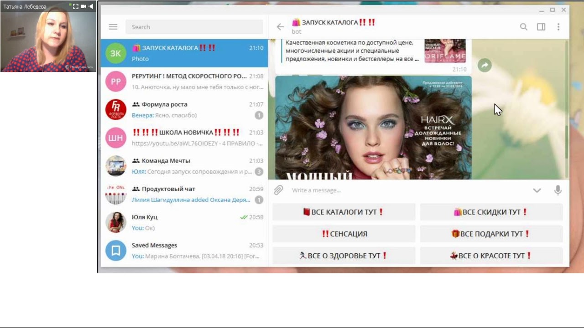Click the green ЗК chat avatar
Viewport: 584px width, 328px height.
(x=116, y=53)
